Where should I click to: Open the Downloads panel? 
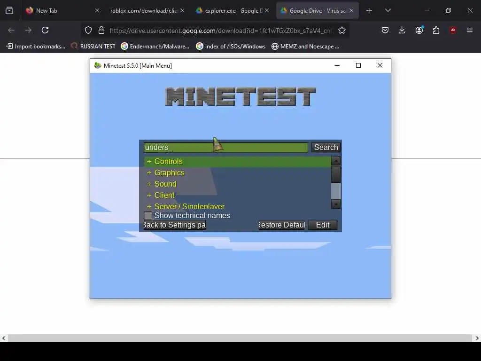(x=402, y=30)
